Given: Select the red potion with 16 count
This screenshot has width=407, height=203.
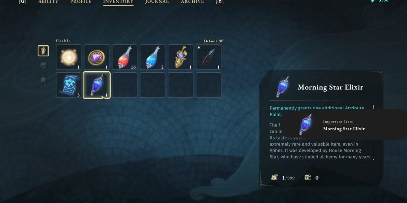Looking at the screenshot, I should click(x=125, y=57).
